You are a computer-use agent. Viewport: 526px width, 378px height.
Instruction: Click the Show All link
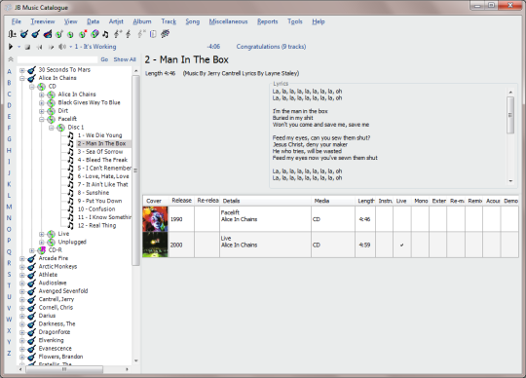point(125,59)
